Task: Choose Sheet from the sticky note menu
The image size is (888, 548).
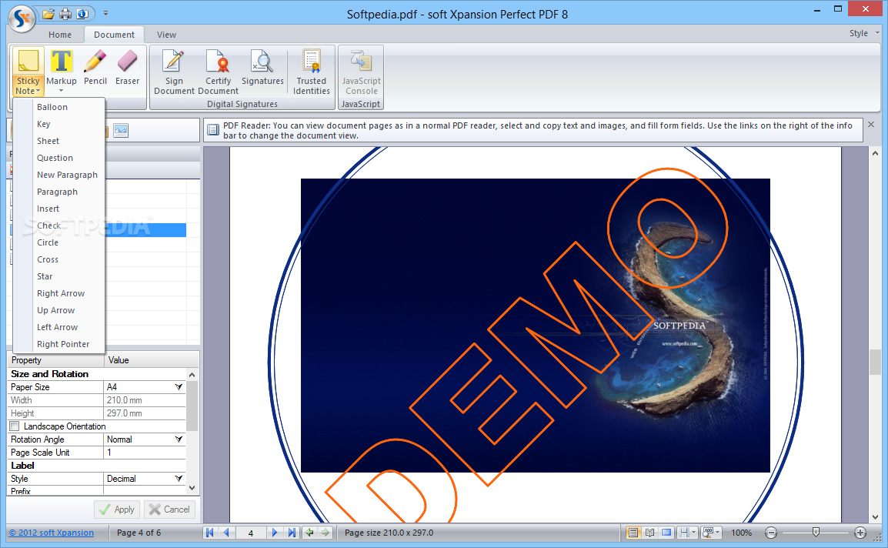Action: (x=59, y=141)
